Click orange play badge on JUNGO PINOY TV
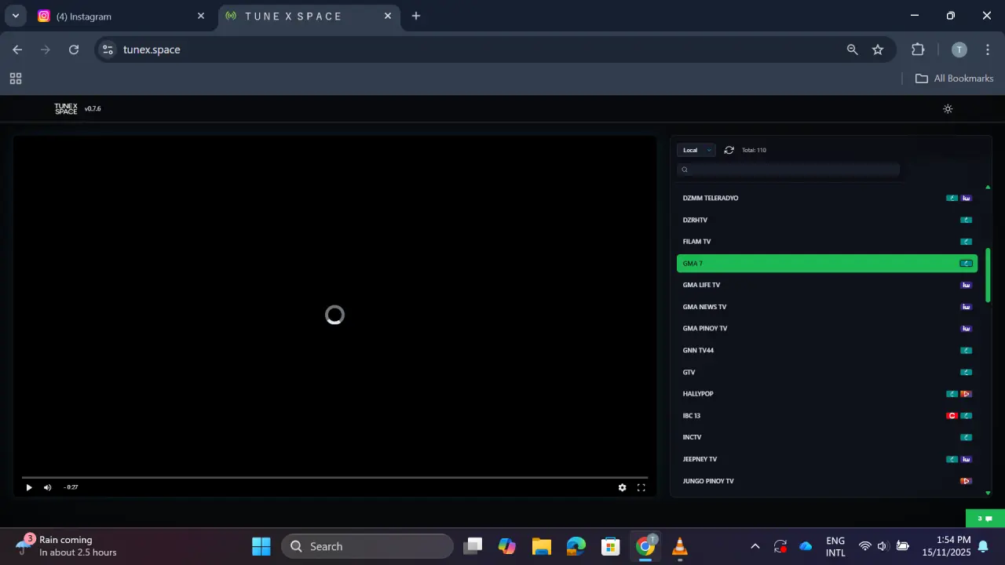 coord(967,481)
